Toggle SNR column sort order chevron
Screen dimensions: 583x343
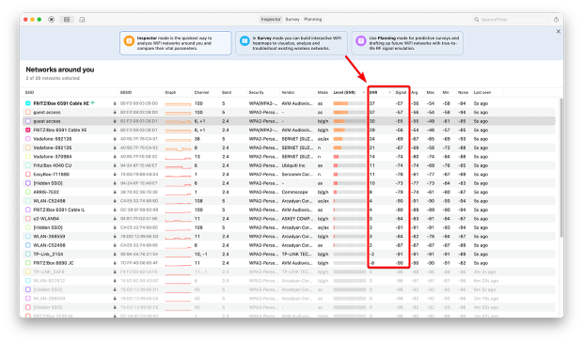pos(389,92)
